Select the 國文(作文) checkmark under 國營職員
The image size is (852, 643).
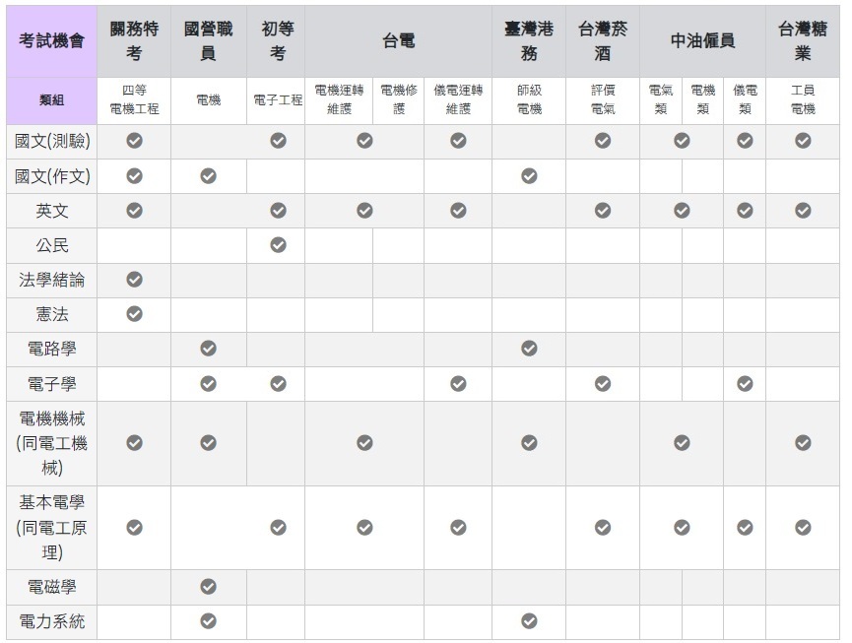point(208,176)
